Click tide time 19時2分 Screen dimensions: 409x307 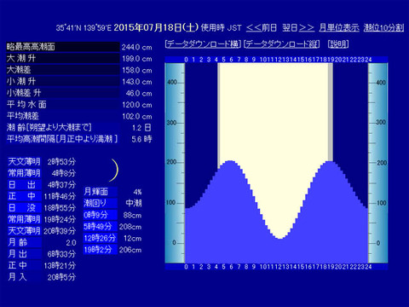[100, 250]
